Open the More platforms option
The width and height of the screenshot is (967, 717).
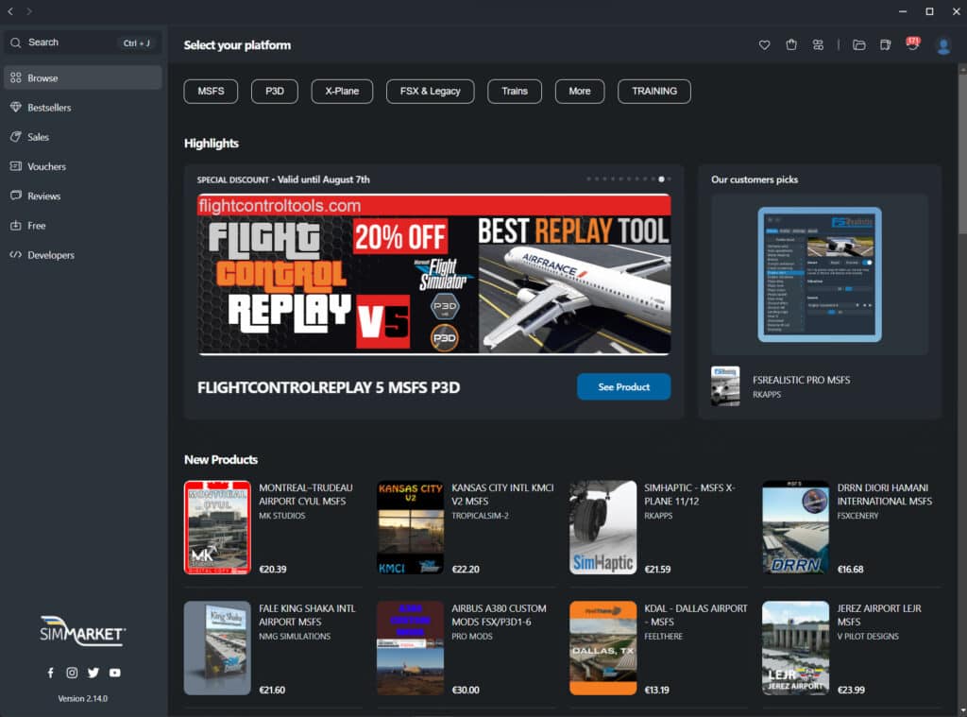(x=580, y=92)
